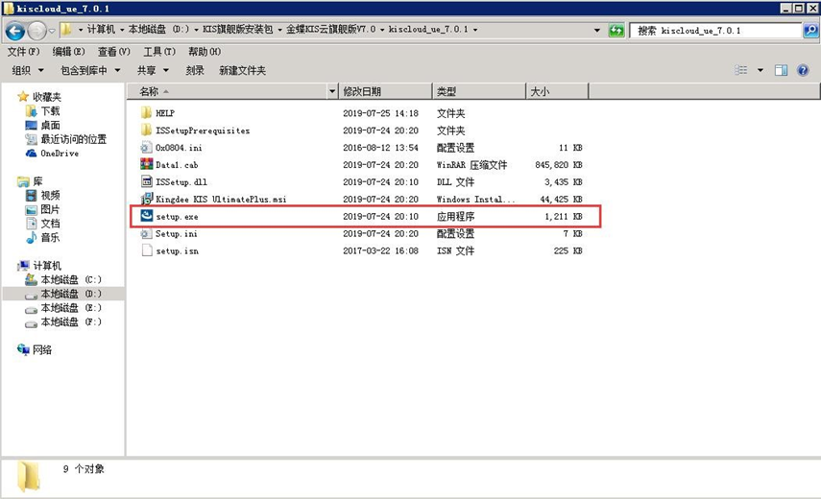Select the setup.isn file icon
The width and height of the screenshot is (821, 499).
coord(146,250)
